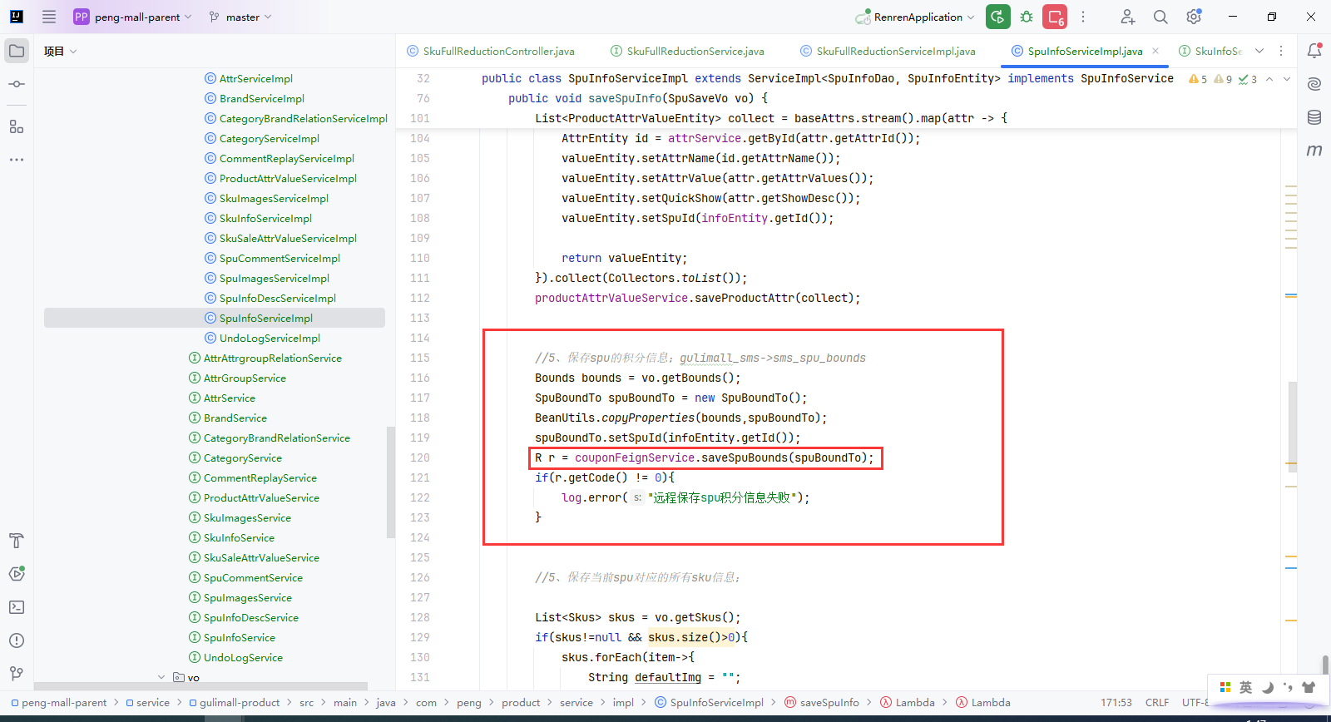
Task: Click saveSpuInfo method breadcrumb
Action: pos(822,702)
